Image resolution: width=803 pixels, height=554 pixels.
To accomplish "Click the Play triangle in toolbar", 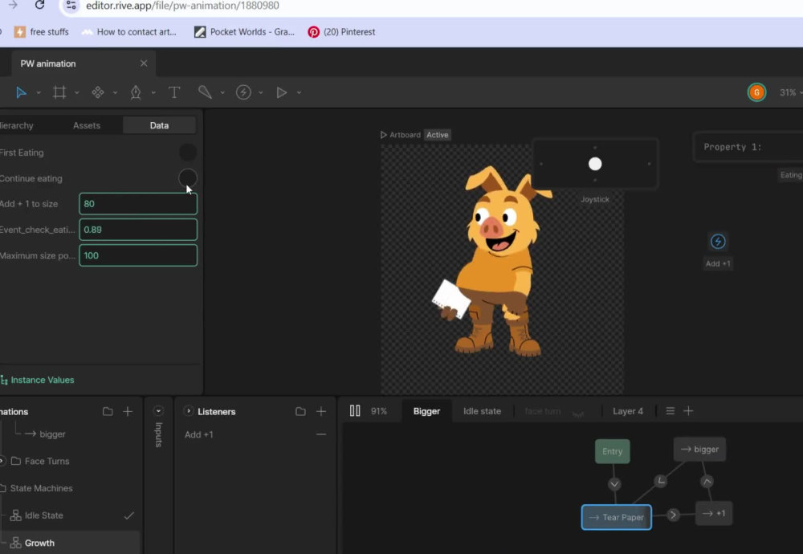I will click(282, 92).
